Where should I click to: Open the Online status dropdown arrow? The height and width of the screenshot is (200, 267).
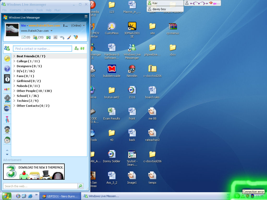(84, 26)
